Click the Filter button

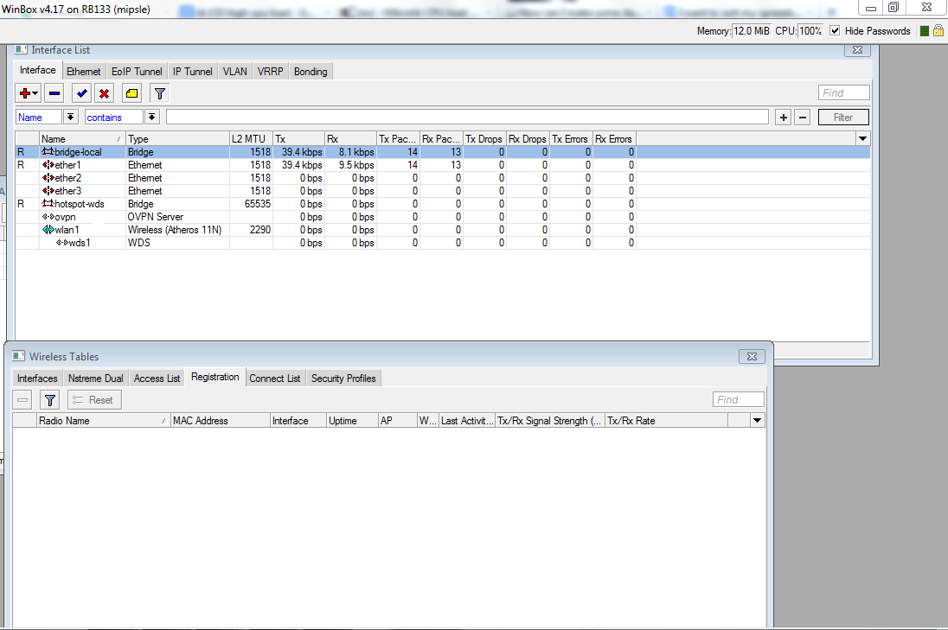(842, 116)
